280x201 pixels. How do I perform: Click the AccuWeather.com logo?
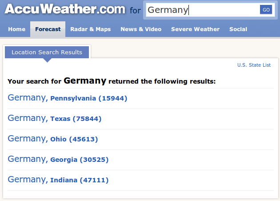[x=65, y=9]
